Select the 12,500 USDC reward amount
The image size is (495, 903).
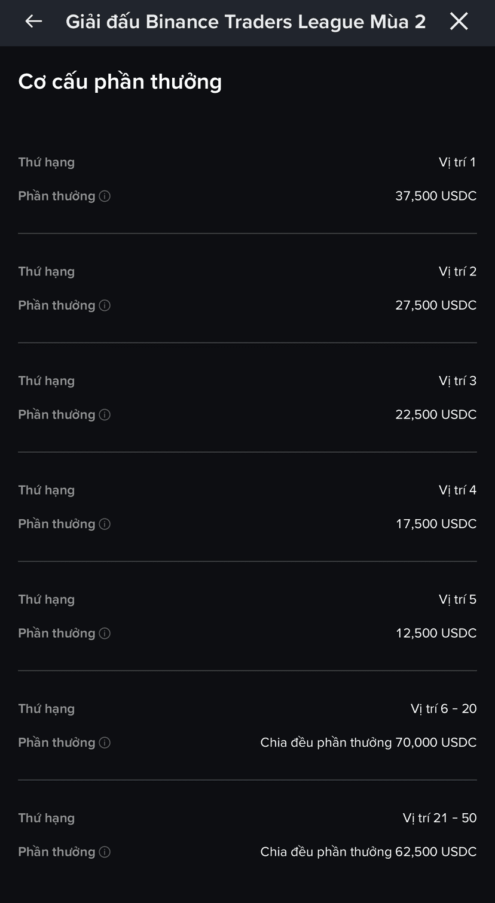[x=436, y=633]
